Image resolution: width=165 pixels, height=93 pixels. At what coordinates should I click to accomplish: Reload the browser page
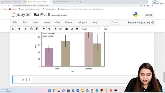point(9,6)
